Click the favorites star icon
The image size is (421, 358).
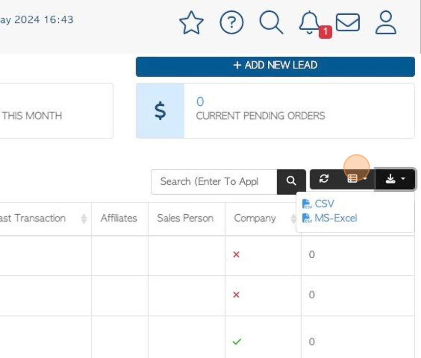(x=191, y=22)
